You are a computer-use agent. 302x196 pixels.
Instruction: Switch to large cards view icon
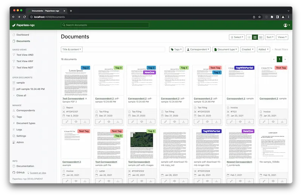261,37
